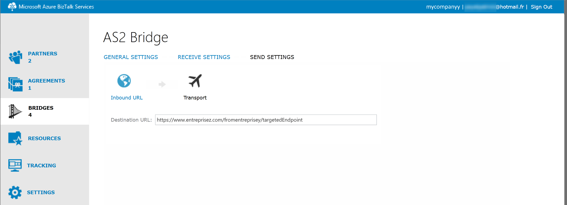Go to AGREEMENTS navigation label
Screen dimensions: 567x205
coord(47,81)
